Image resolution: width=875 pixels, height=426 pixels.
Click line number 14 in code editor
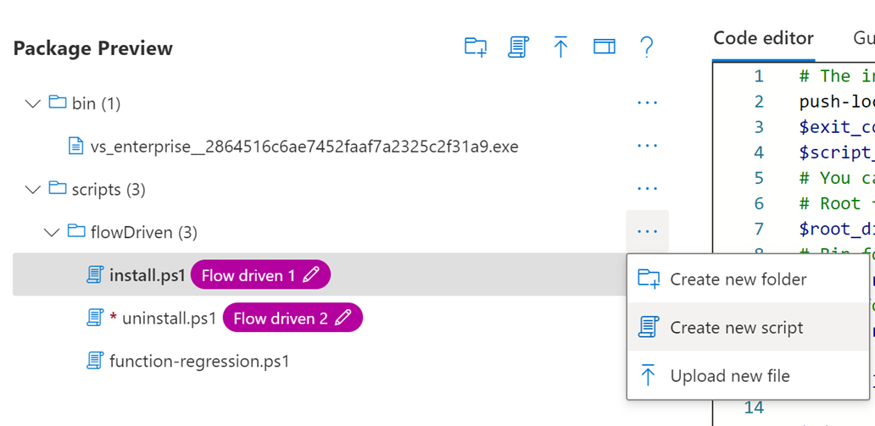tap(754, 407)
